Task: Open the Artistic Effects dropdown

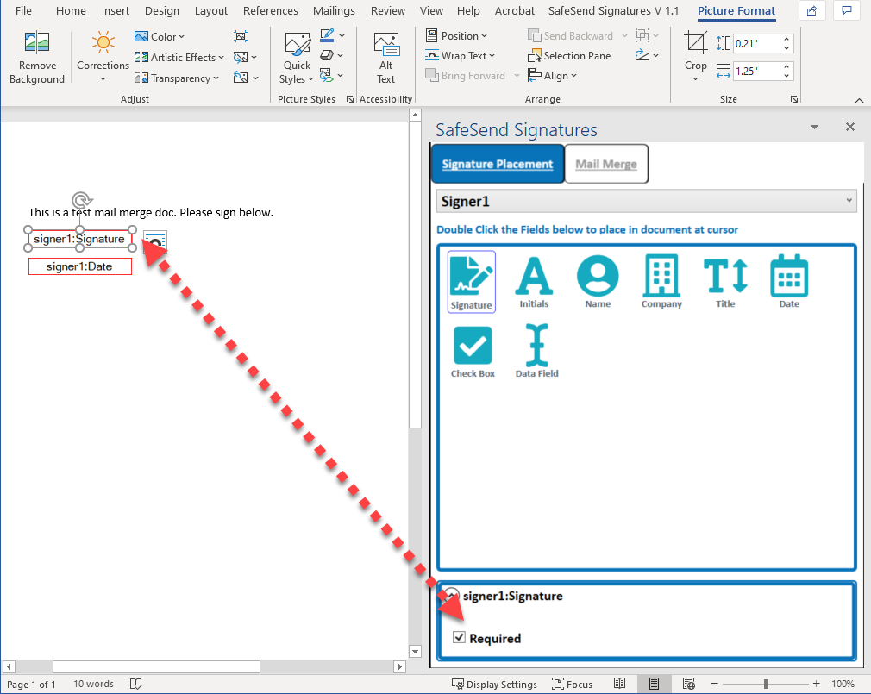Action: point(179,58)
